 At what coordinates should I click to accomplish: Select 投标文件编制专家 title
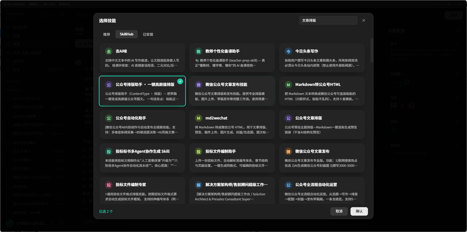coord(131,185)
